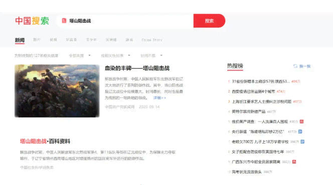Click red badge beside 偷拍黑产调查 item
The width and height of the screenshot is (333, 185).
301,121
